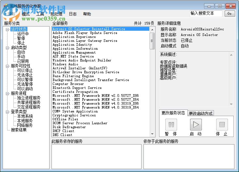Select 暂停 under 运行状态 in tree

(21, 38)
